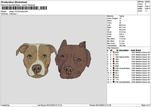Image resolution: width=151 pixels, height=107 pixels.
Task: Click the dark brown dog embroidery image
Action: pyautogui.click(x=73, y=59)
